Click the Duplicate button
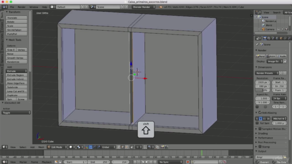292x164 pixels. click(x=16, y=95)
